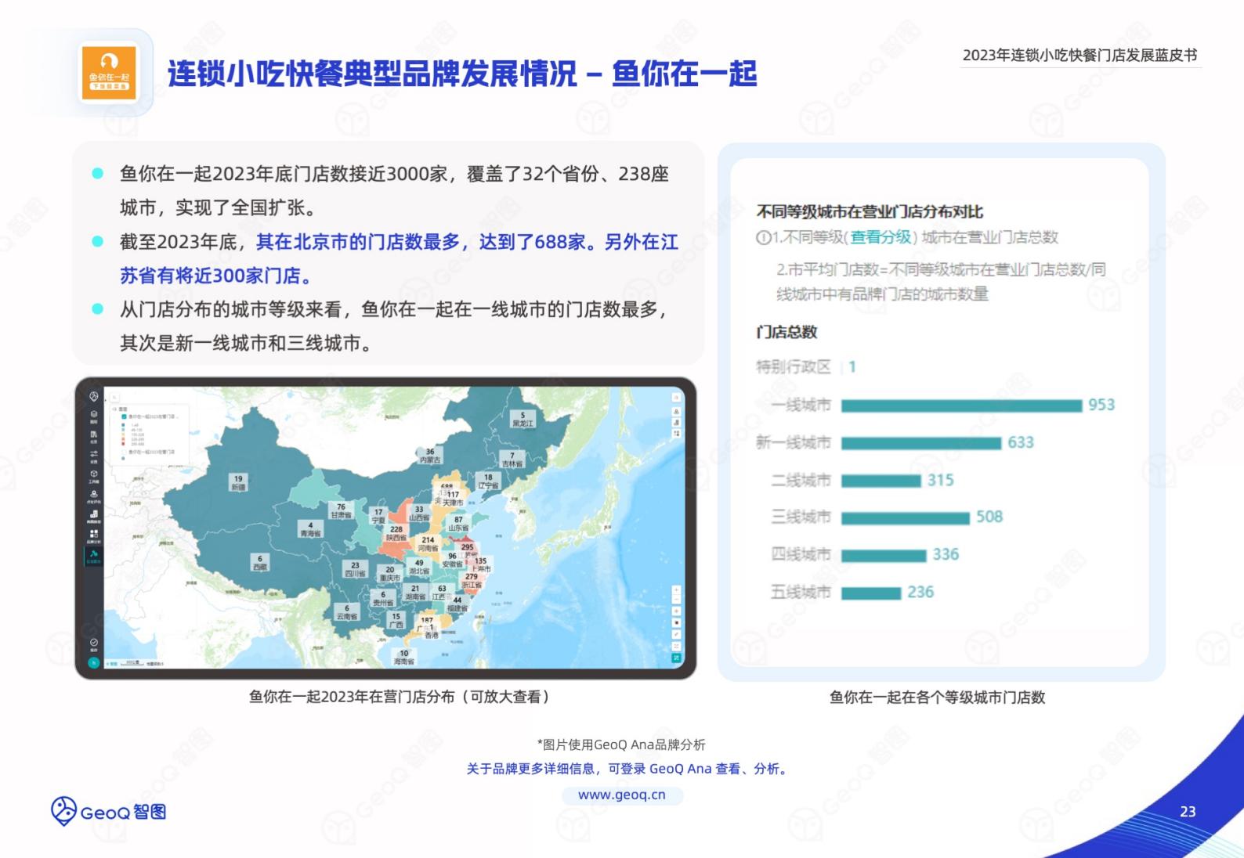Click the 浙江省 label showing 279

point(472,581)
